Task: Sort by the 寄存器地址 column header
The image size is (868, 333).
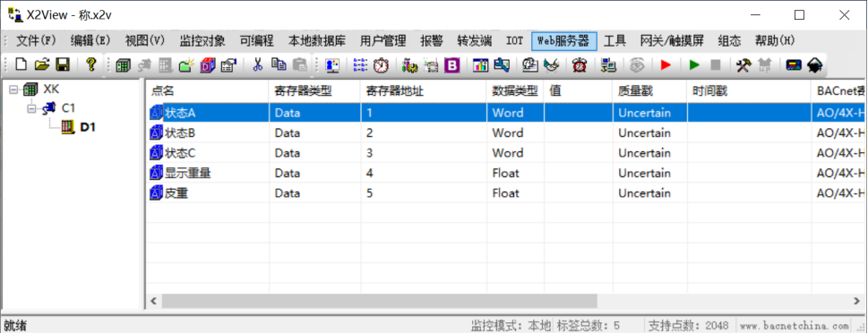Action: click(424, 91)
